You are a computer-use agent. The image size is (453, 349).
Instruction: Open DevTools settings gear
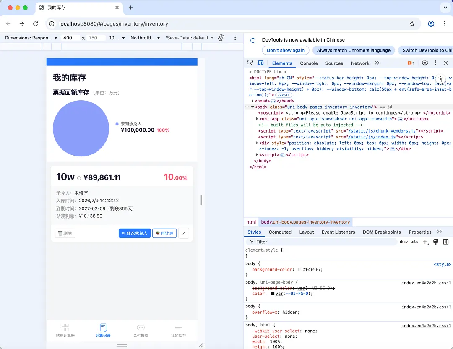click(425, 63)
